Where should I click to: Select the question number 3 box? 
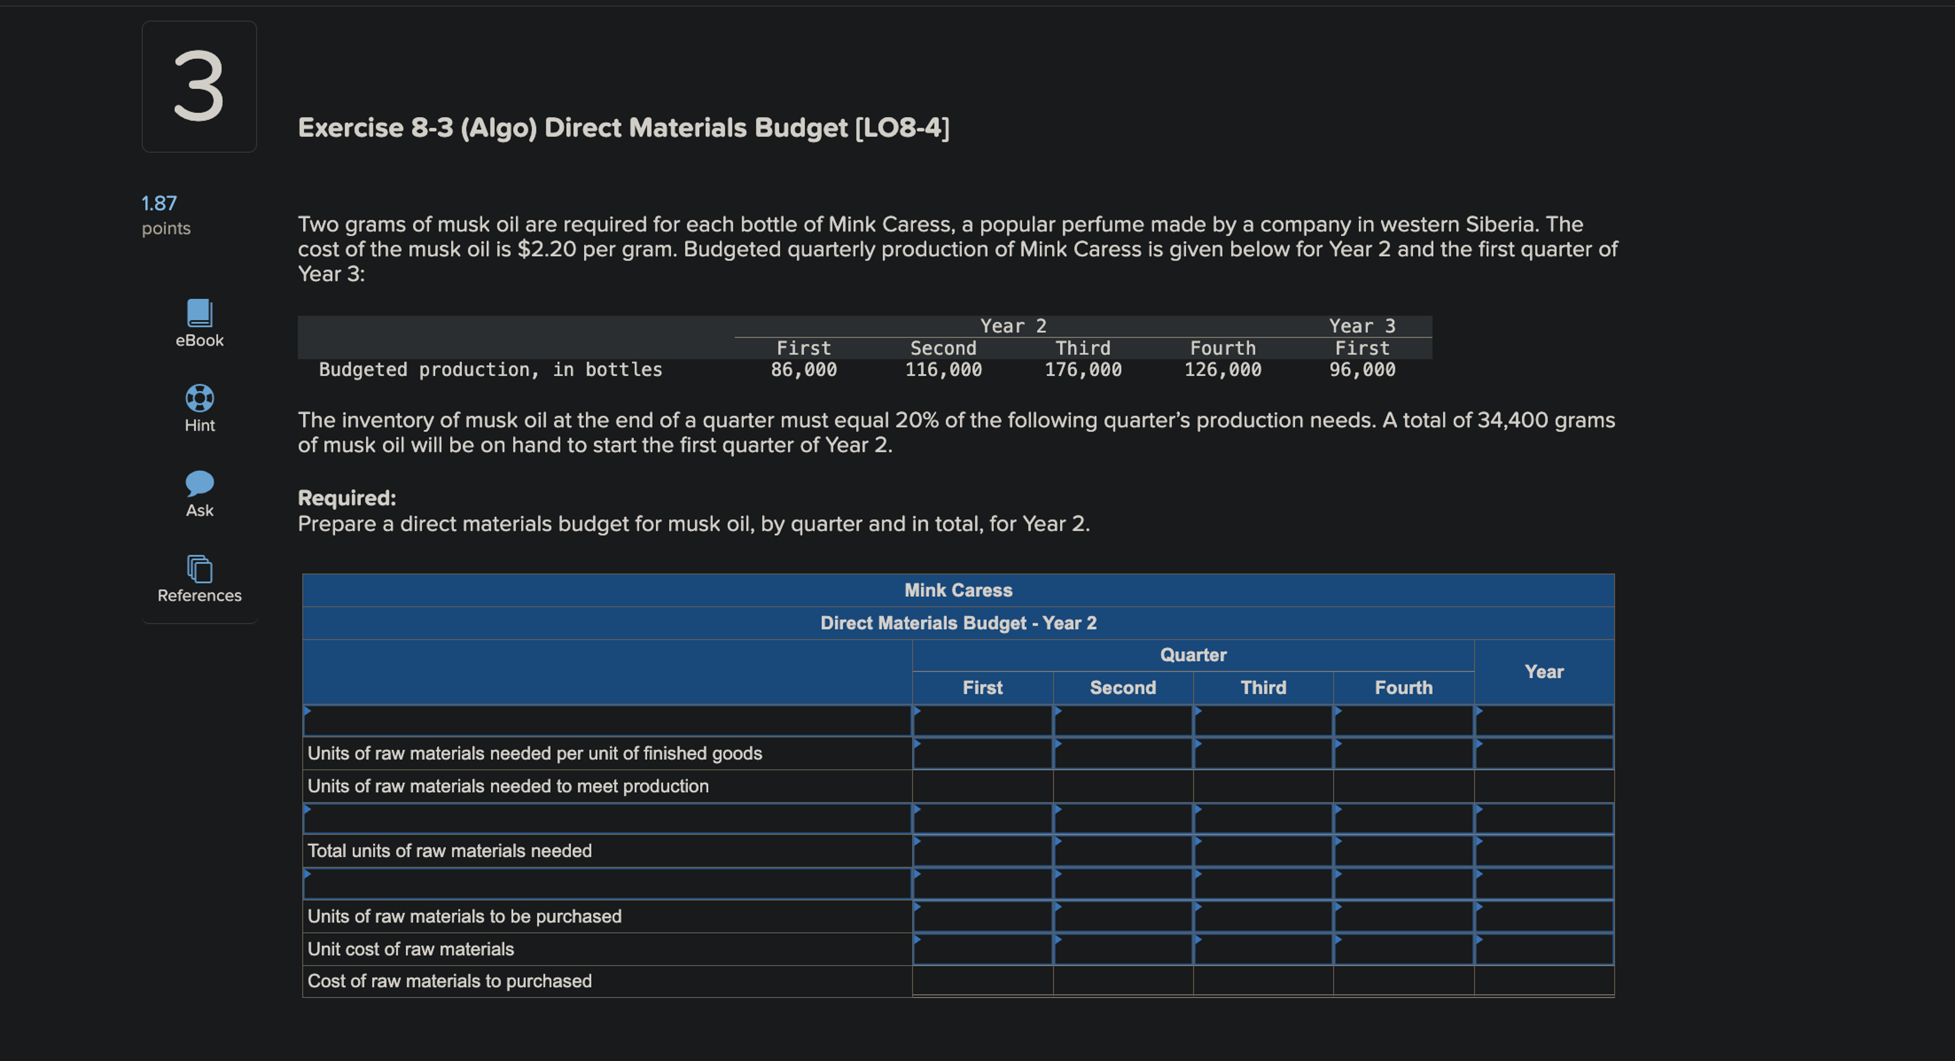199,86
